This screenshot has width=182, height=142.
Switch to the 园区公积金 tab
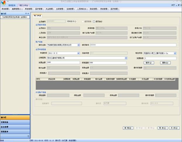(x=24, y=6)
